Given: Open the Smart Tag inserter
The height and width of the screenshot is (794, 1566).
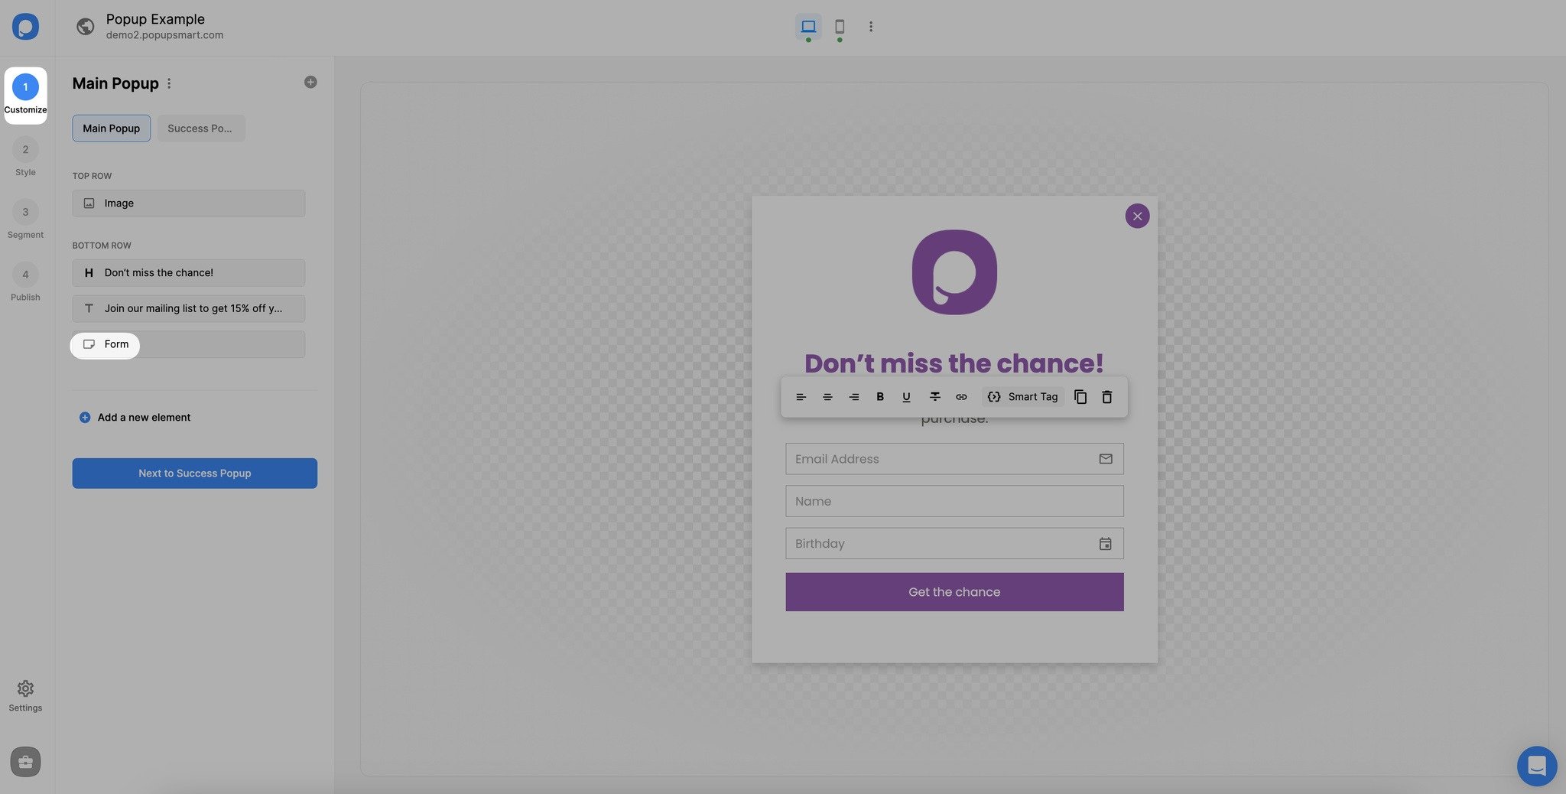Looking at the screenshot, I should (x=1023, y=396).
